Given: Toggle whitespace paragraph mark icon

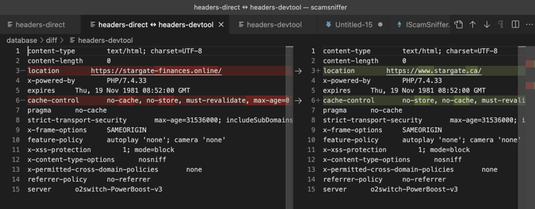Looking at the screenshot, I should point(501,24).
